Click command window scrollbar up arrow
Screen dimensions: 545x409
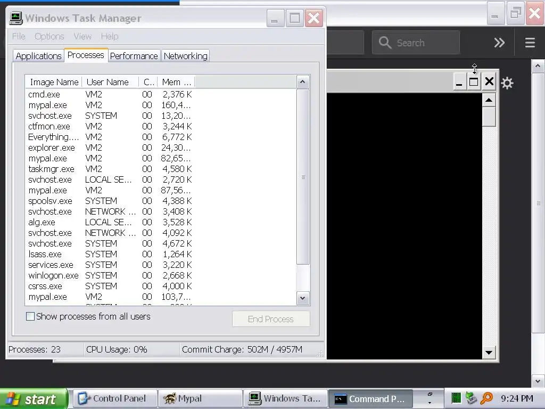tap(489, 100)
